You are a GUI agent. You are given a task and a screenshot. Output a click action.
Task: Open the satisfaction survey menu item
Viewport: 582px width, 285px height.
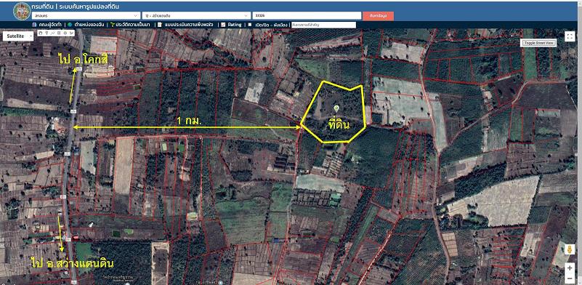(x=187, y=25)
